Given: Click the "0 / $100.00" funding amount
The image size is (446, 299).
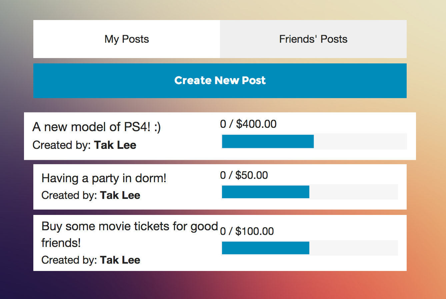Looking at the screenshot, I should pyautogui.click(x=247, y=231).
